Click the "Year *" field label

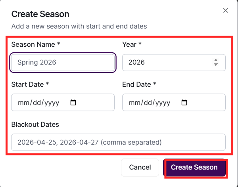(x=132, y=44)
